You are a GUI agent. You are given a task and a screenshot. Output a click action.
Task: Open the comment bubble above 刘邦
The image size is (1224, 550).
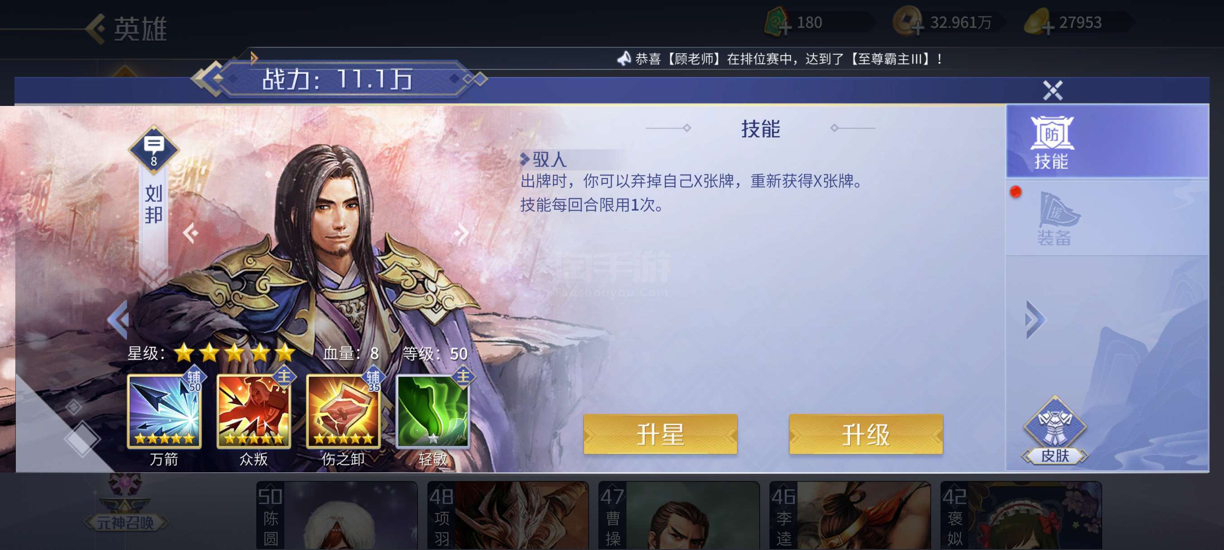(x=153, y=150)
